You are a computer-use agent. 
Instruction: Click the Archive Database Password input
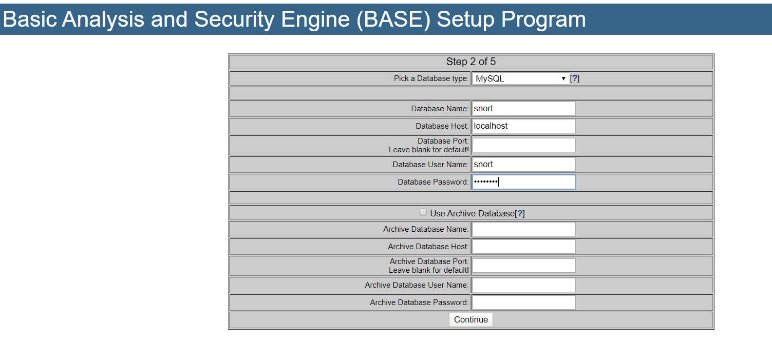click(x=523, y=302)
